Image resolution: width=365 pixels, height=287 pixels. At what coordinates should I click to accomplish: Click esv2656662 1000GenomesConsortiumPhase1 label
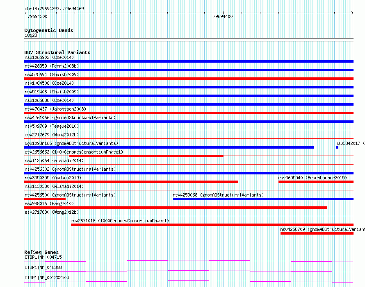(74, 152)
